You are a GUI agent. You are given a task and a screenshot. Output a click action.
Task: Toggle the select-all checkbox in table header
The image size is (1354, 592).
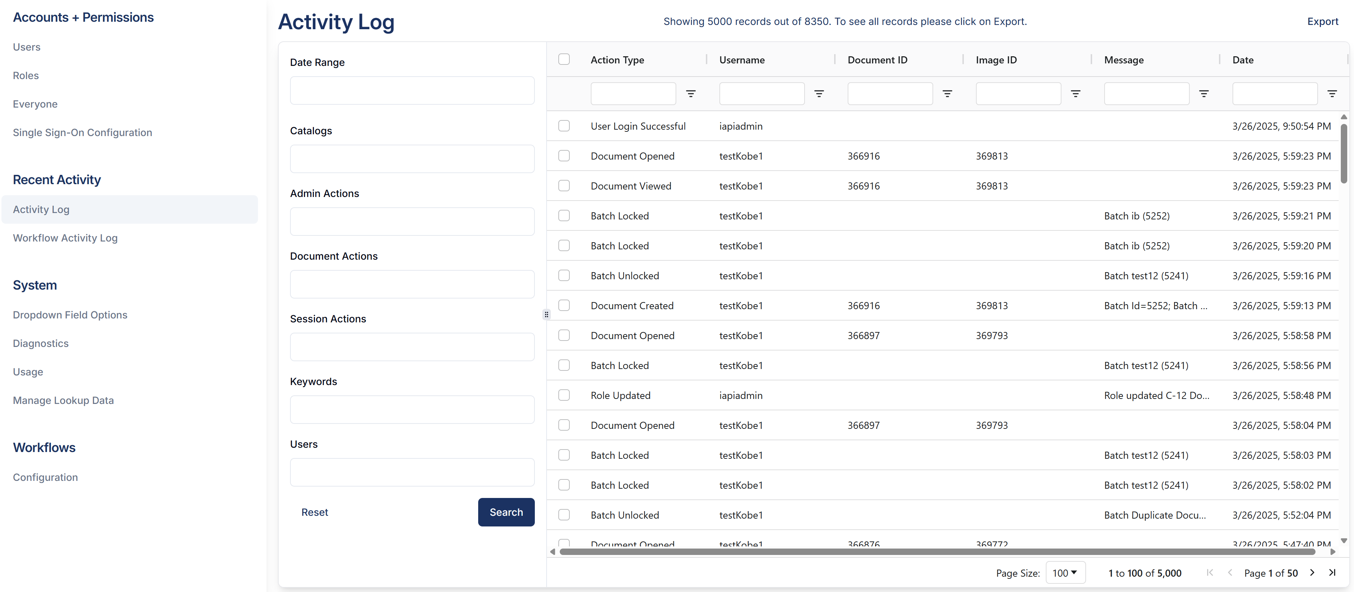[564, 59]
